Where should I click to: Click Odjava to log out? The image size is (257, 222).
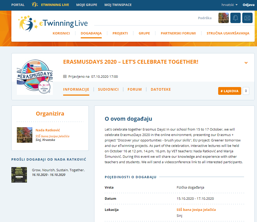[248, 5]
